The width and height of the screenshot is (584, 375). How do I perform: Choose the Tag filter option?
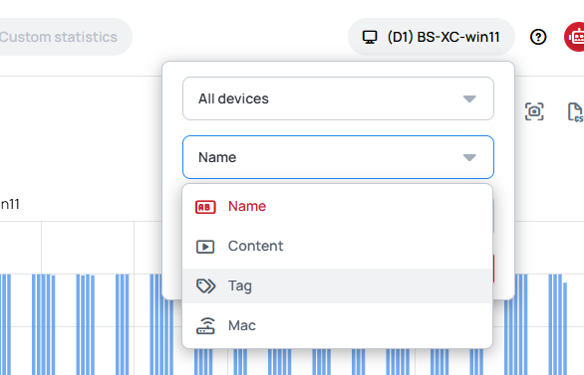tap(338, 285)
